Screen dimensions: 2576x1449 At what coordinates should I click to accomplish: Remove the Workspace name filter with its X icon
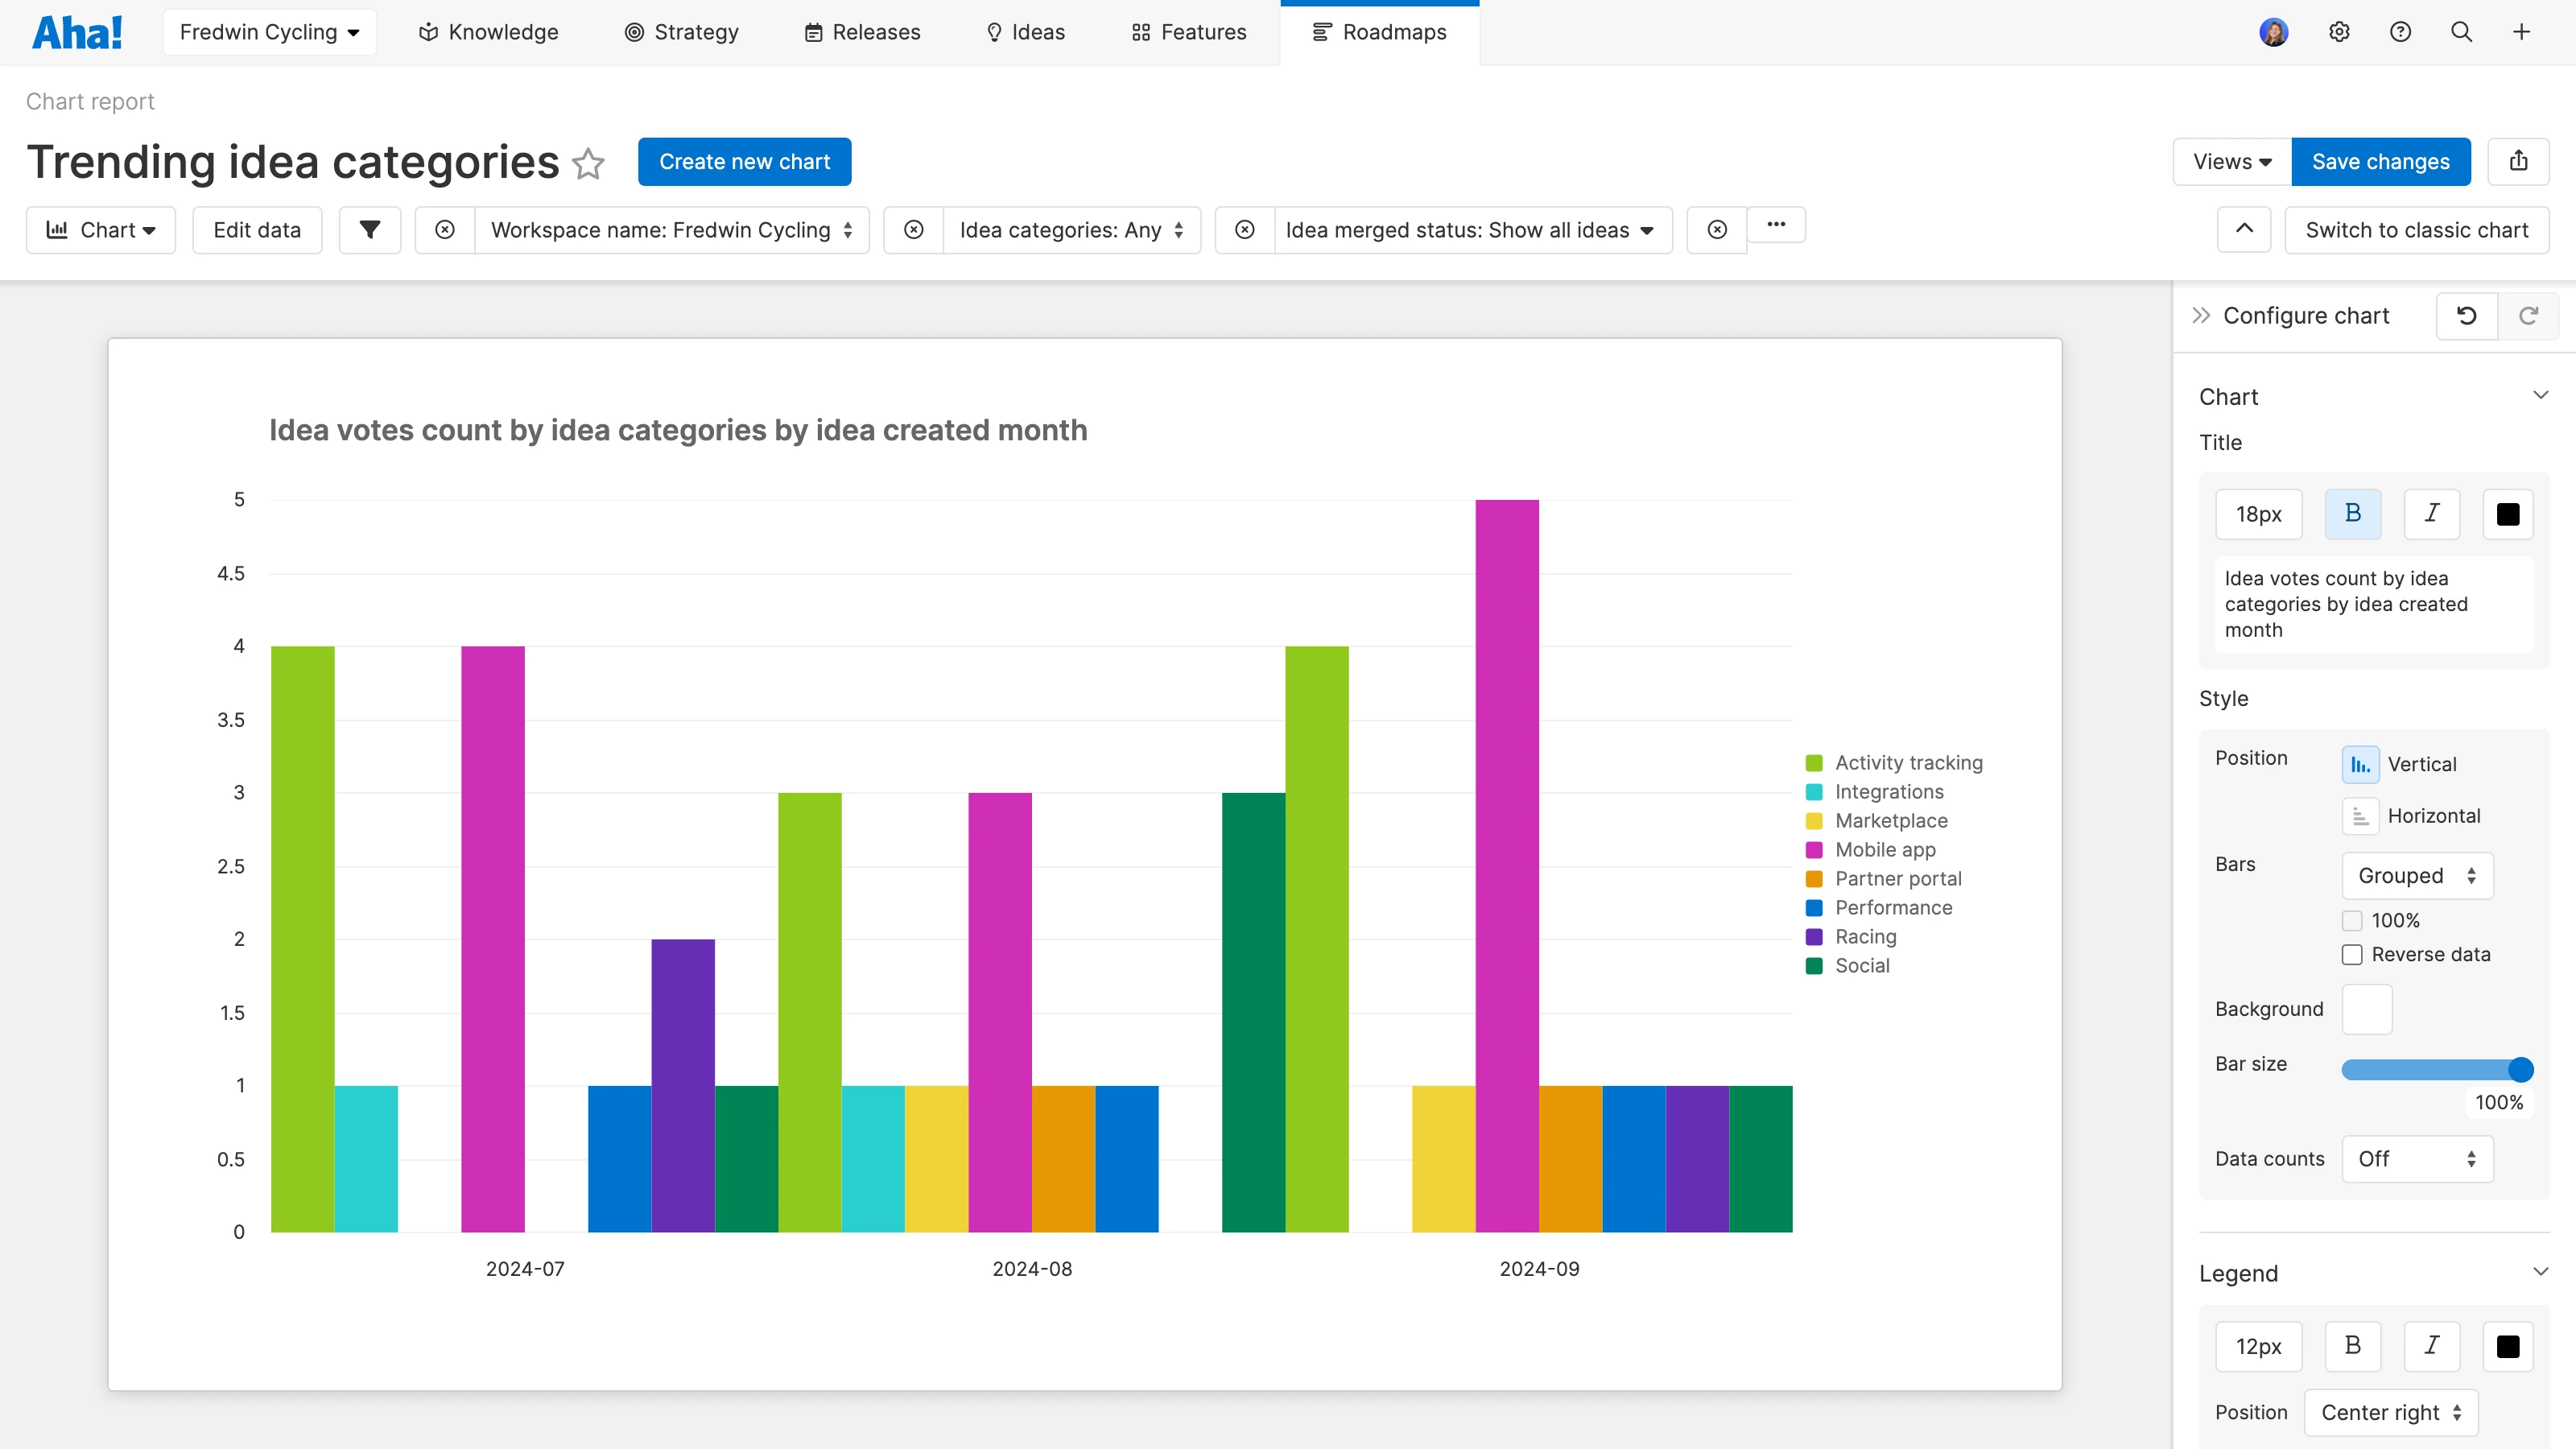click(445, 229)
